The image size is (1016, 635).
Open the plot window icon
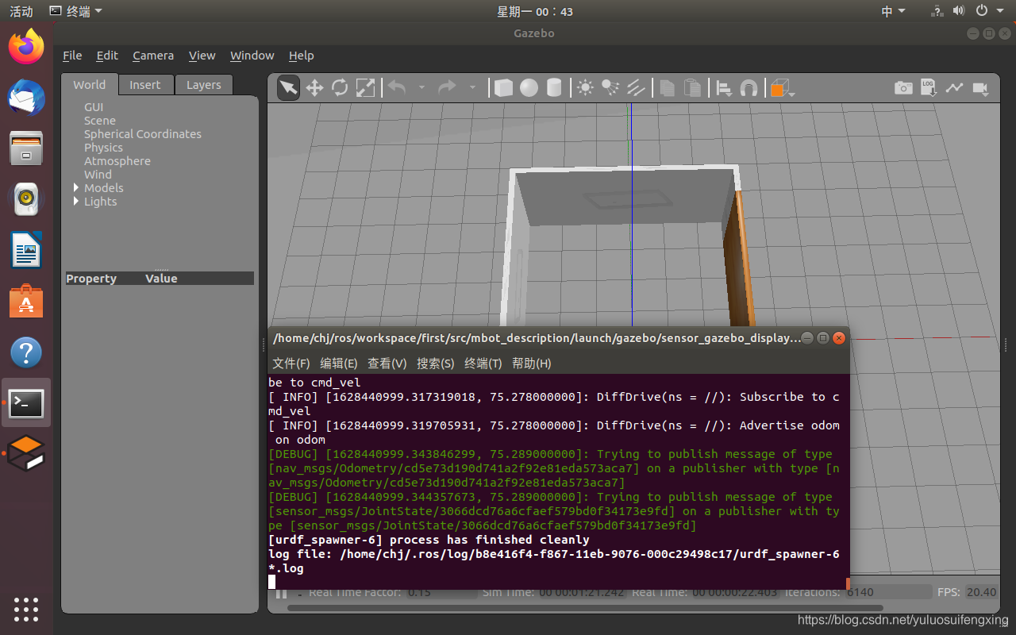pos(954,88)
